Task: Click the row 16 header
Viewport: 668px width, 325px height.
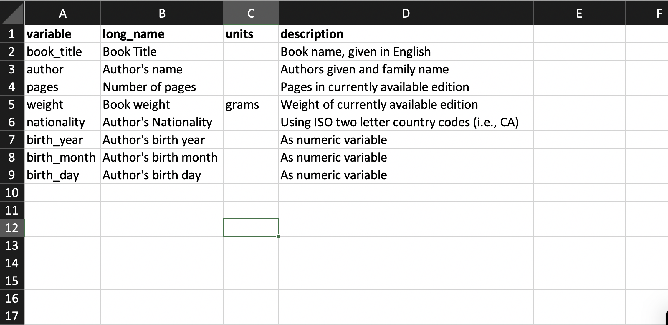Action: [12, 299]
